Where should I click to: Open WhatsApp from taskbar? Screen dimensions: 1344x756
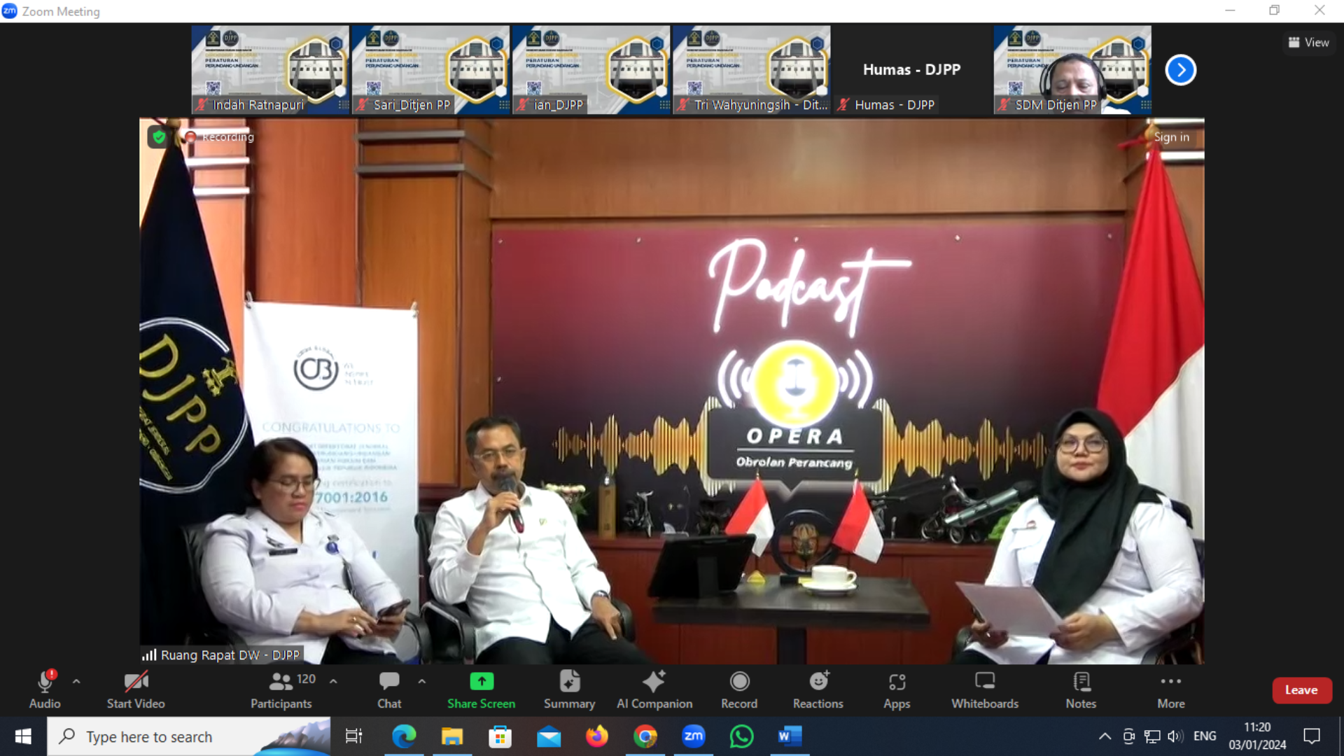742,736
